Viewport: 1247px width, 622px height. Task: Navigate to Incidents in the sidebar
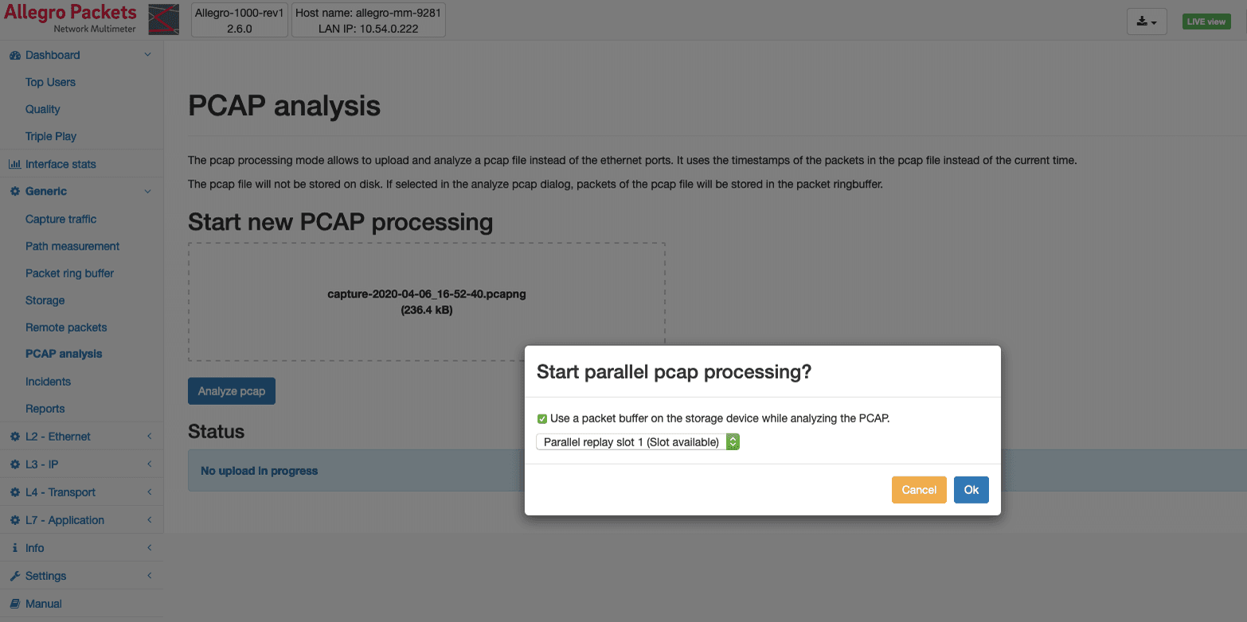click(x=48, y=381)
